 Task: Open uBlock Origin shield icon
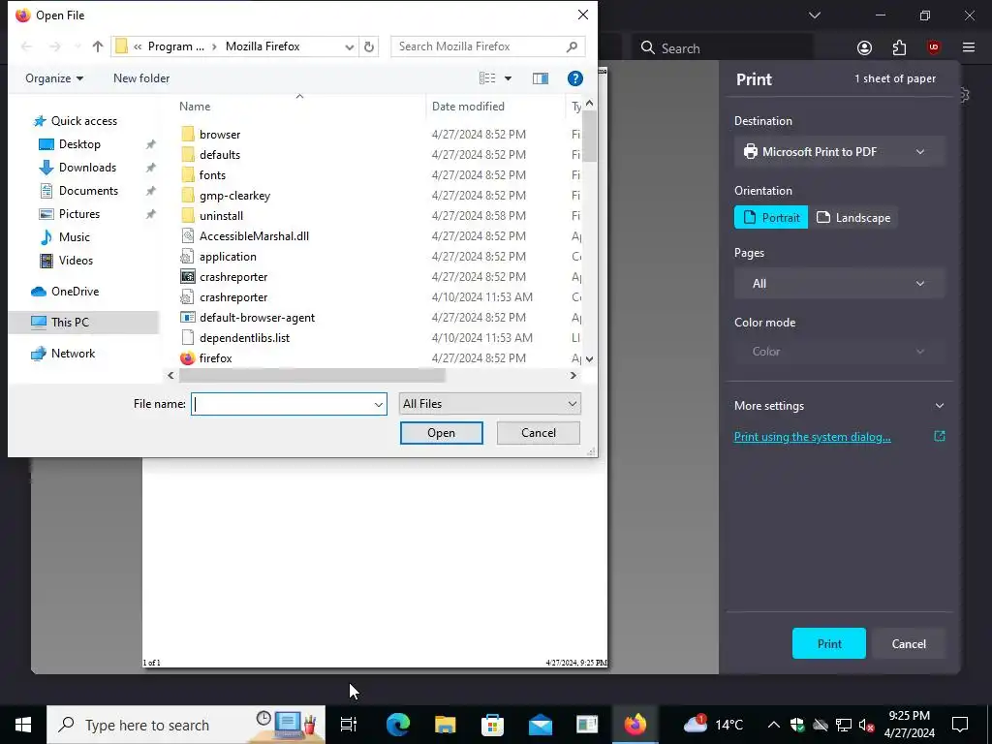(933, 48)
